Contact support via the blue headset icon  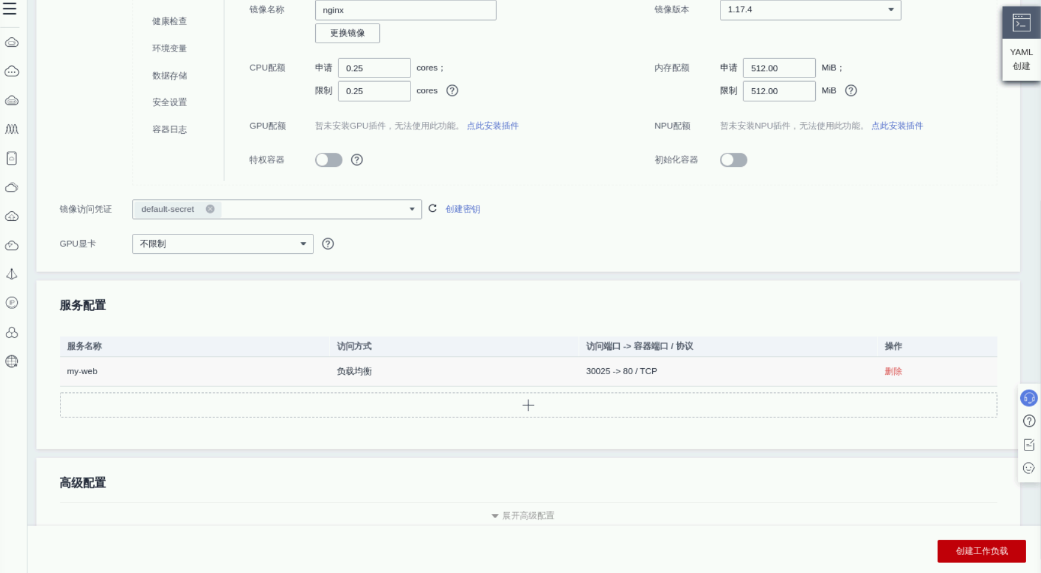tap(1029, 398)
